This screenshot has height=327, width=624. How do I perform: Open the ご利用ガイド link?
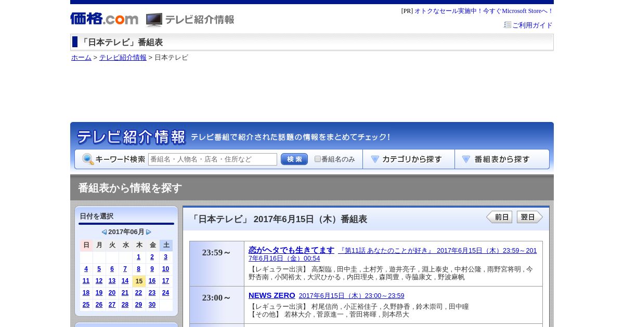click(x=532, y=25)
